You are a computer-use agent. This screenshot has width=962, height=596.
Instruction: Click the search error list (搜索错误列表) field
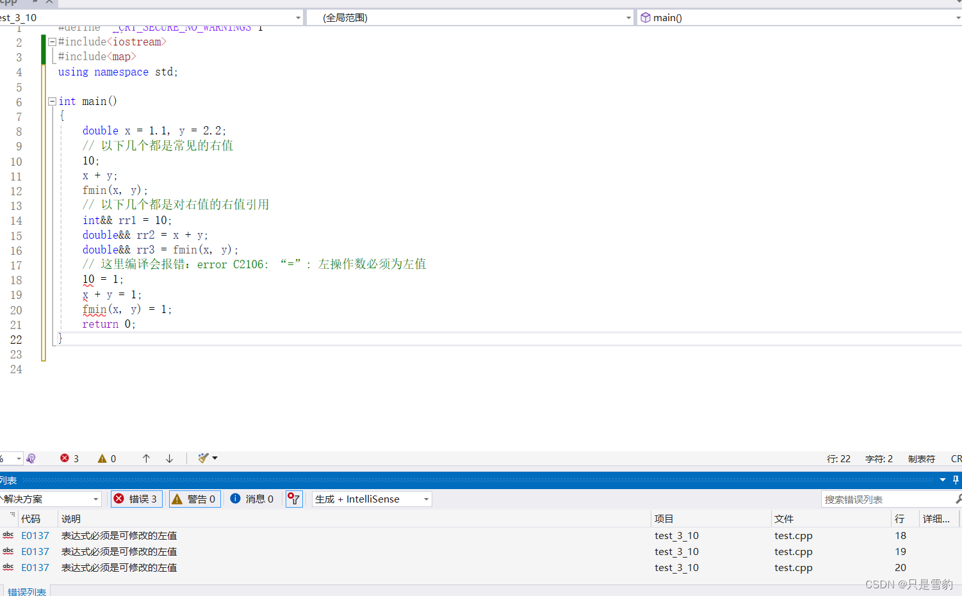[886, 499]
